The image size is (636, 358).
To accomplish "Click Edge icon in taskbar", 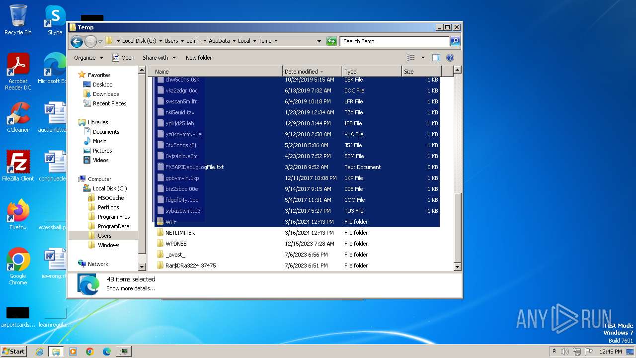I will click(107, 352).
